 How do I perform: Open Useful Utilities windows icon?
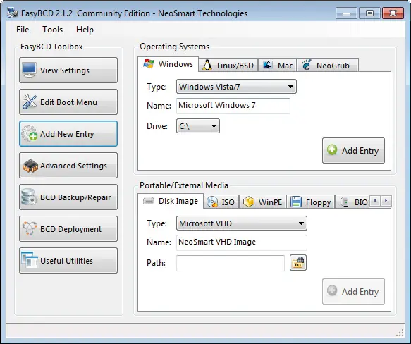[x=29, y=260]
